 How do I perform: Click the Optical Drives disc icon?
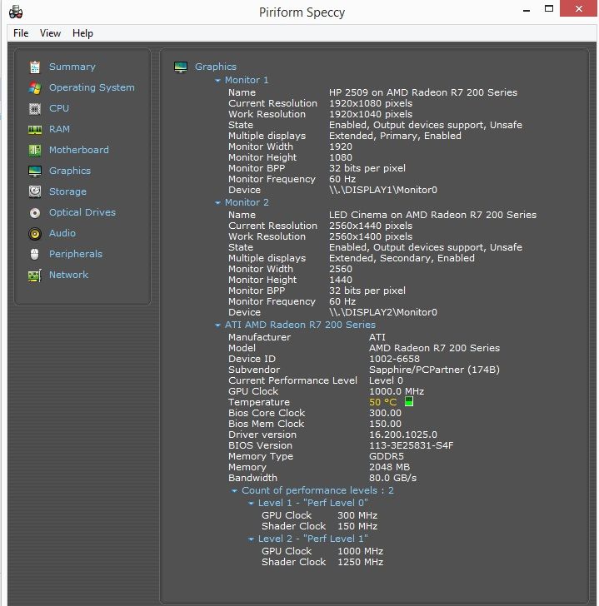[x=34, y=212]
